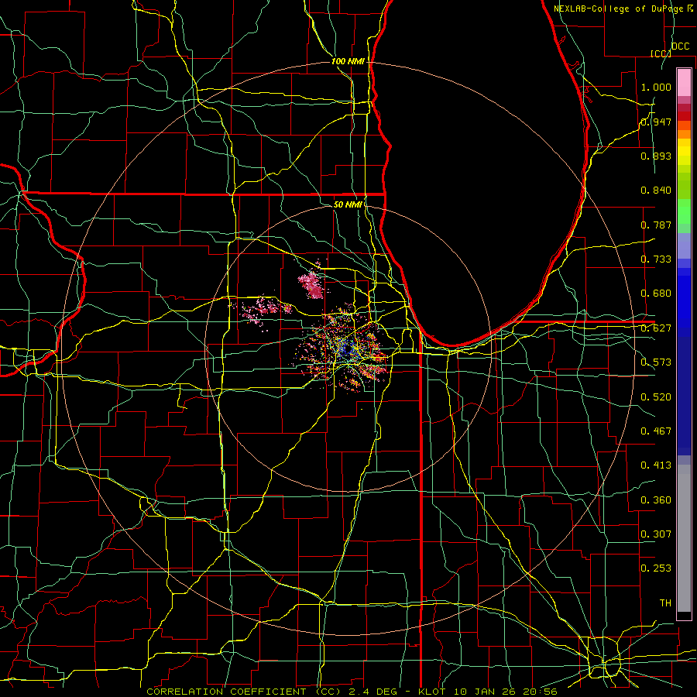Click the 0.680 scale value
Viewport: 697px width, 697px height.
(x=656, y=294)
